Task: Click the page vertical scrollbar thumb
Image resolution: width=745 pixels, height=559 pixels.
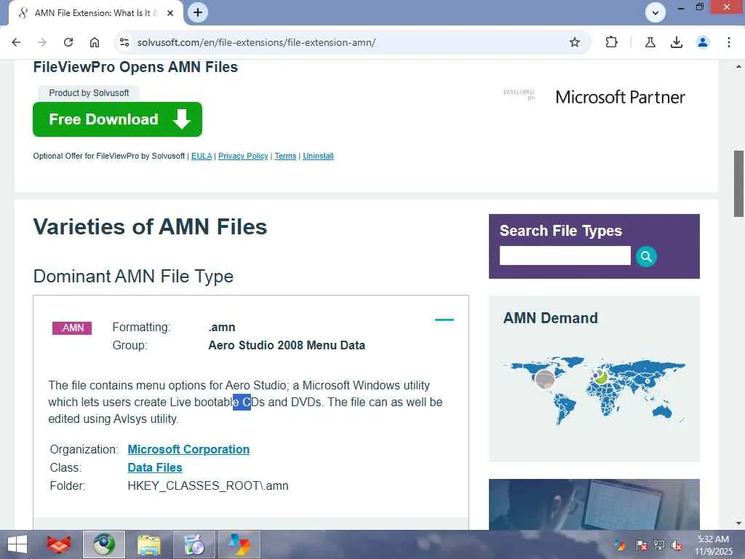Action: tap(738, 183)
